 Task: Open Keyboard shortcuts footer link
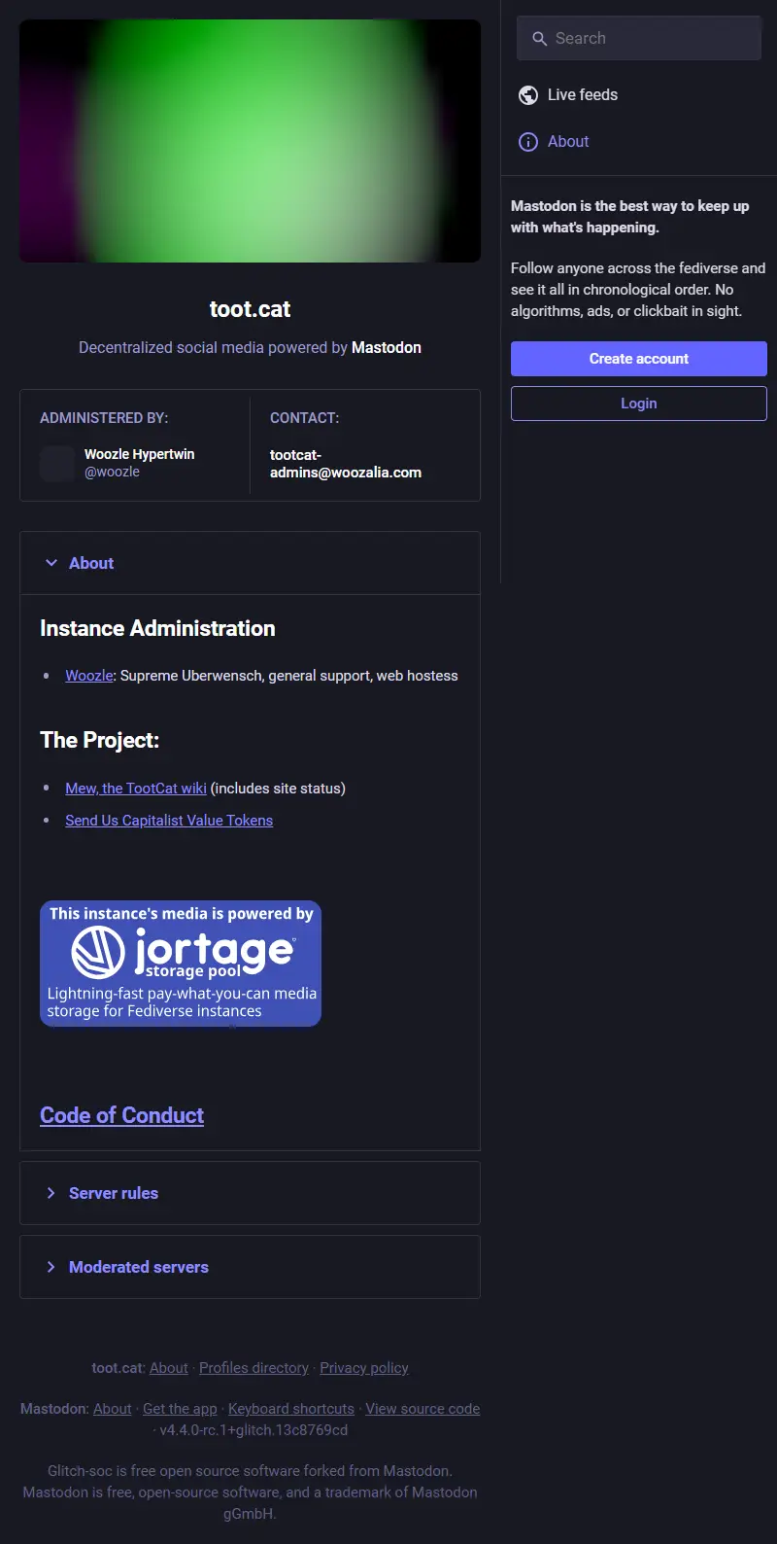coord(291,1409)
